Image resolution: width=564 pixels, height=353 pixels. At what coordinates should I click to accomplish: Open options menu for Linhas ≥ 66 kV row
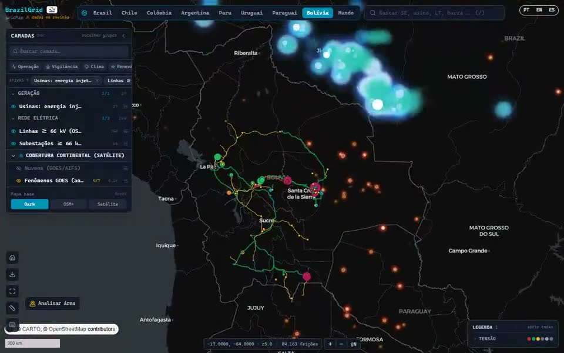point(126,131)
